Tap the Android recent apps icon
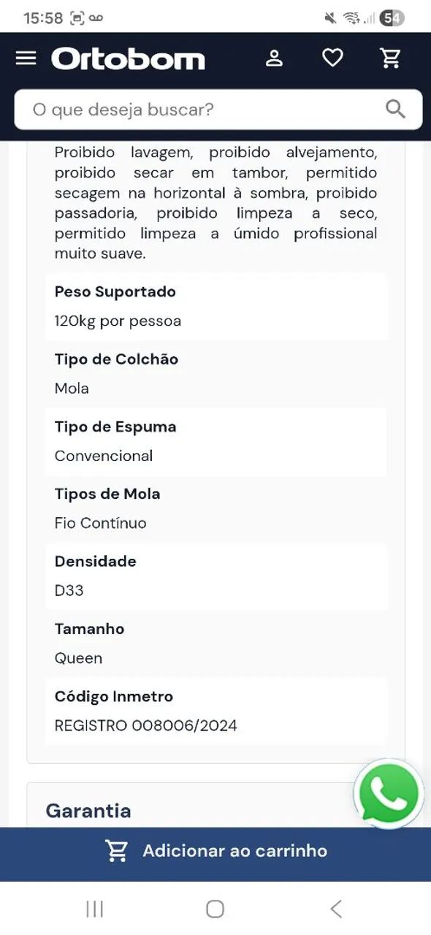 point(94,909)
